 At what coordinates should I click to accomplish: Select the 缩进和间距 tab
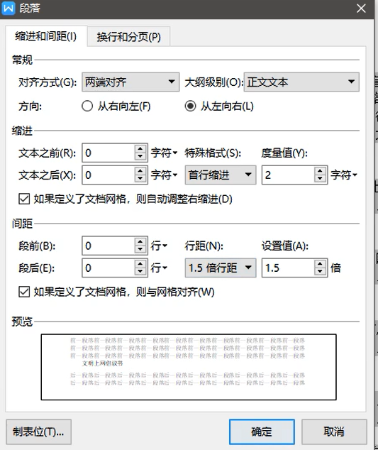point(46,36)
